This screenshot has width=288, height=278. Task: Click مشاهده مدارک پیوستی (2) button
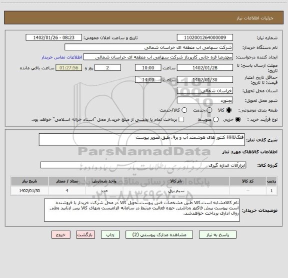click(159, 235)
